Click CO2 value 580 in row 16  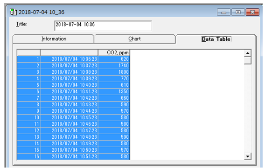(x=114, y=157)
